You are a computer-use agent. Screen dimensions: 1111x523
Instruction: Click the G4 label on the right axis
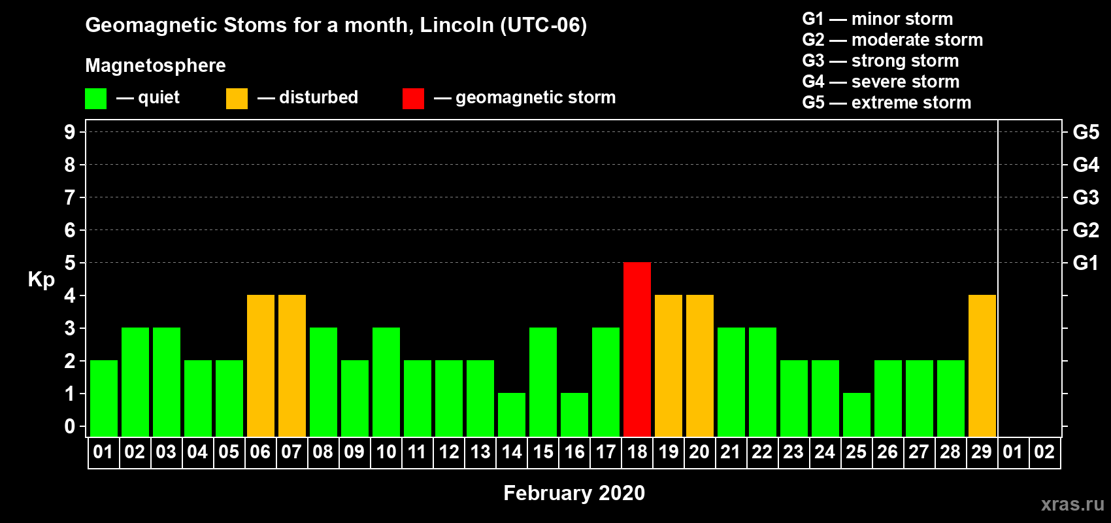[1086, 165]
